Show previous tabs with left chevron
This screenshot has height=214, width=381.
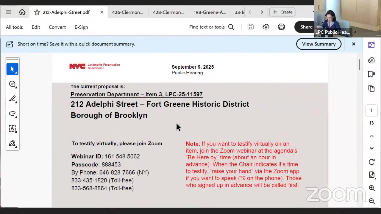(x=250, y=12)
